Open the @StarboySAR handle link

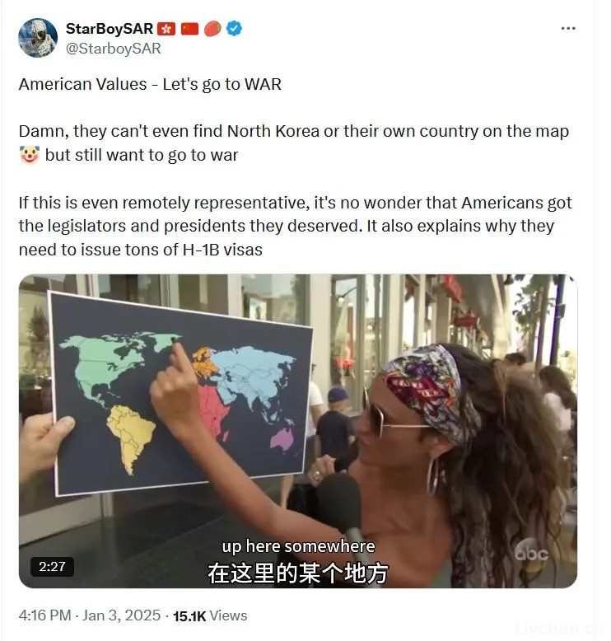click(114, 49)
